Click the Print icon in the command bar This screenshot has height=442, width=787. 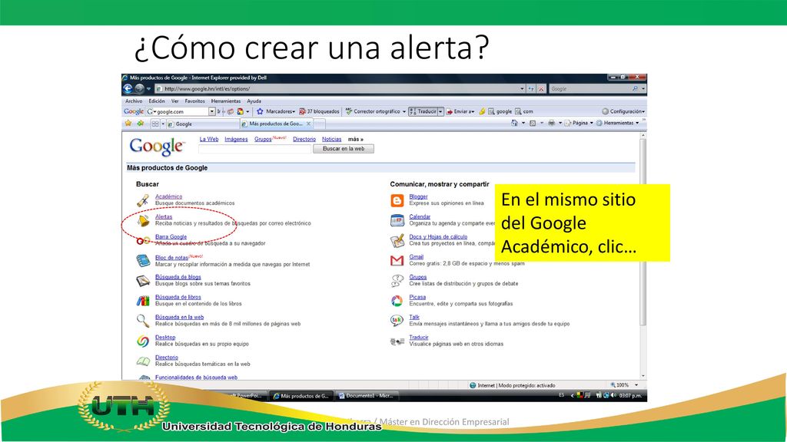tap(551, 123)
